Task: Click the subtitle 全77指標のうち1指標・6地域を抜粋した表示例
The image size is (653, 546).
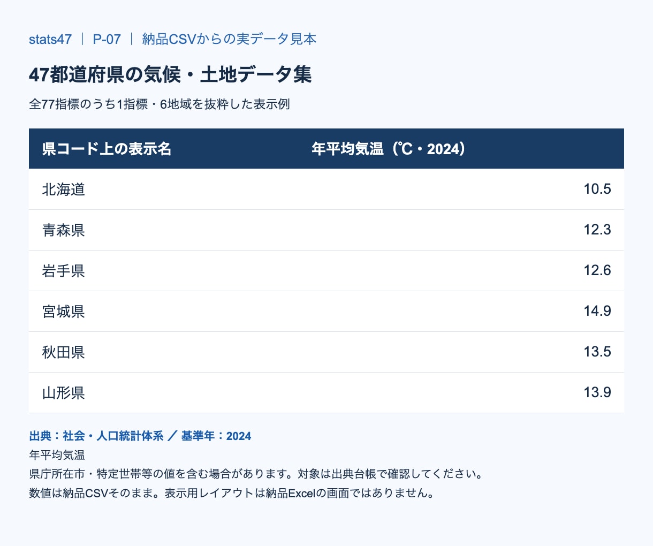Action: [x=160, y=104]
